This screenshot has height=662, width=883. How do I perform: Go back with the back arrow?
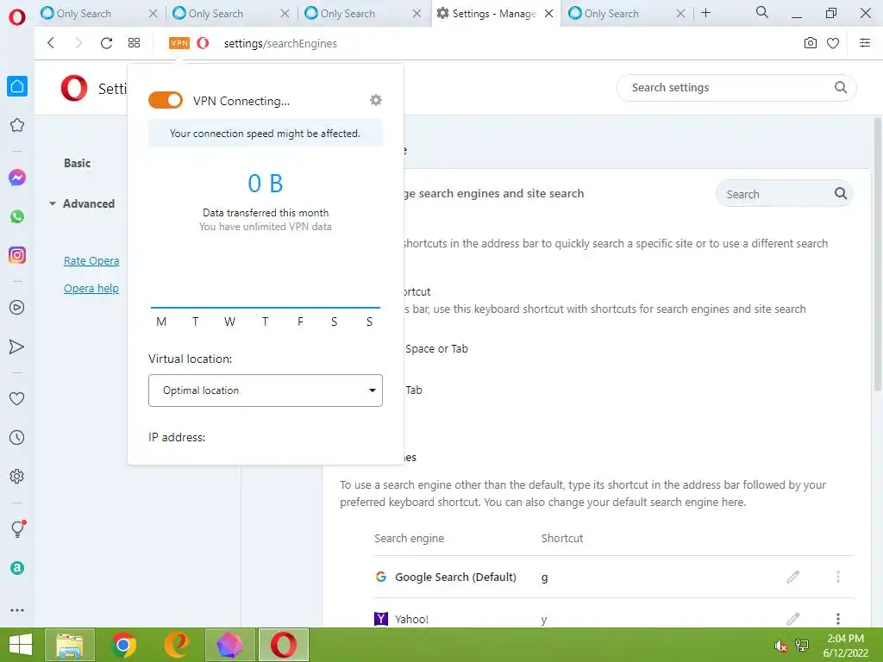[51, 43]
